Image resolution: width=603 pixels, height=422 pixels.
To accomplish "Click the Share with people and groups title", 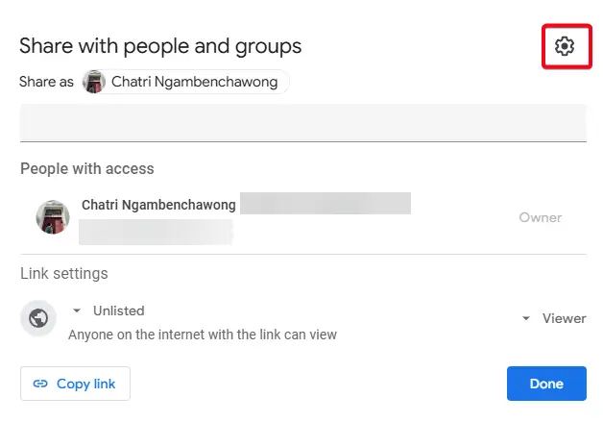I will (x=160, y=46).
